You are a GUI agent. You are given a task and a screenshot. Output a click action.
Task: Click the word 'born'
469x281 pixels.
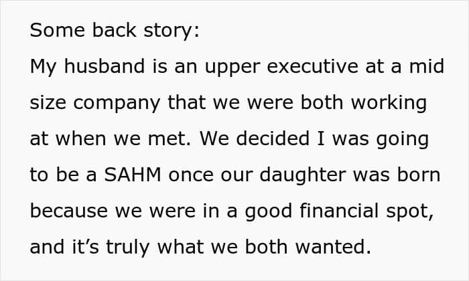click(419, 175)
